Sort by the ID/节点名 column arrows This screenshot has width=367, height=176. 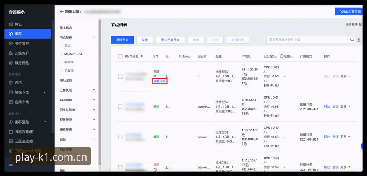tap(142, 56)
